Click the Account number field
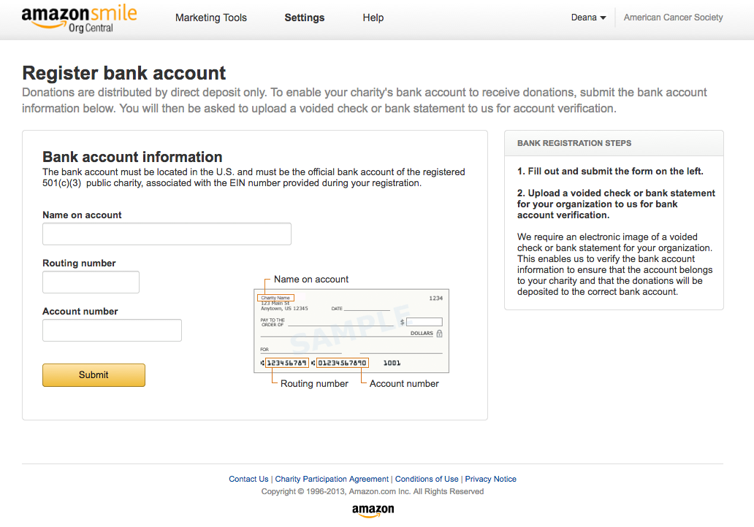This screenshot has width=754, height=527. coord(112,330)
